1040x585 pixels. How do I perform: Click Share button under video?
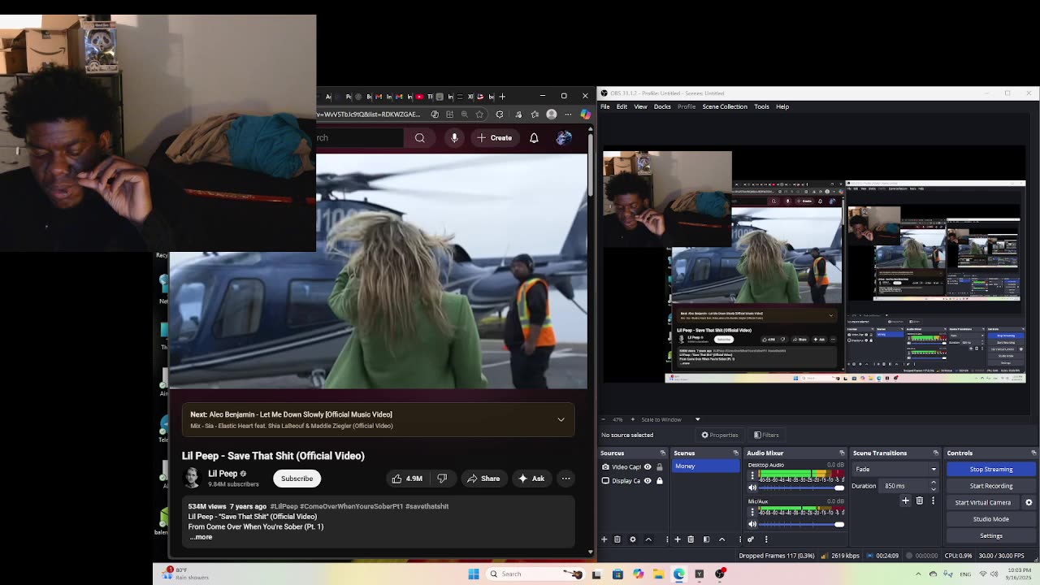tap(483, 479)
